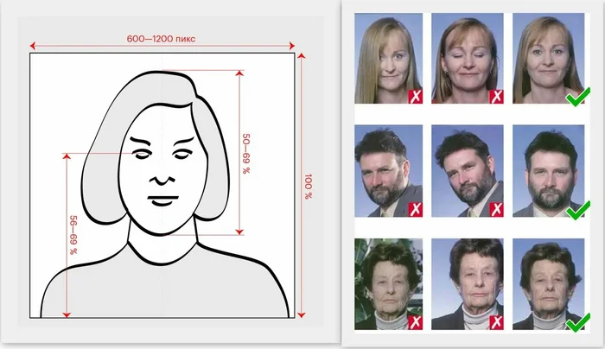Viewport: 605px width, 349px height.
Task: Click the 600—1200 пикс width label
Action: pyautogui.click(x=161, y=39)
